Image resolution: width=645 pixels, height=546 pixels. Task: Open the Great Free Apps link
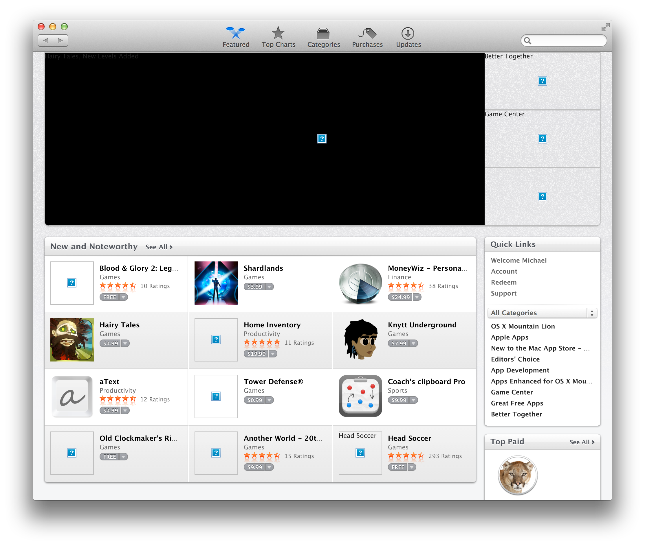pos(517,403)
